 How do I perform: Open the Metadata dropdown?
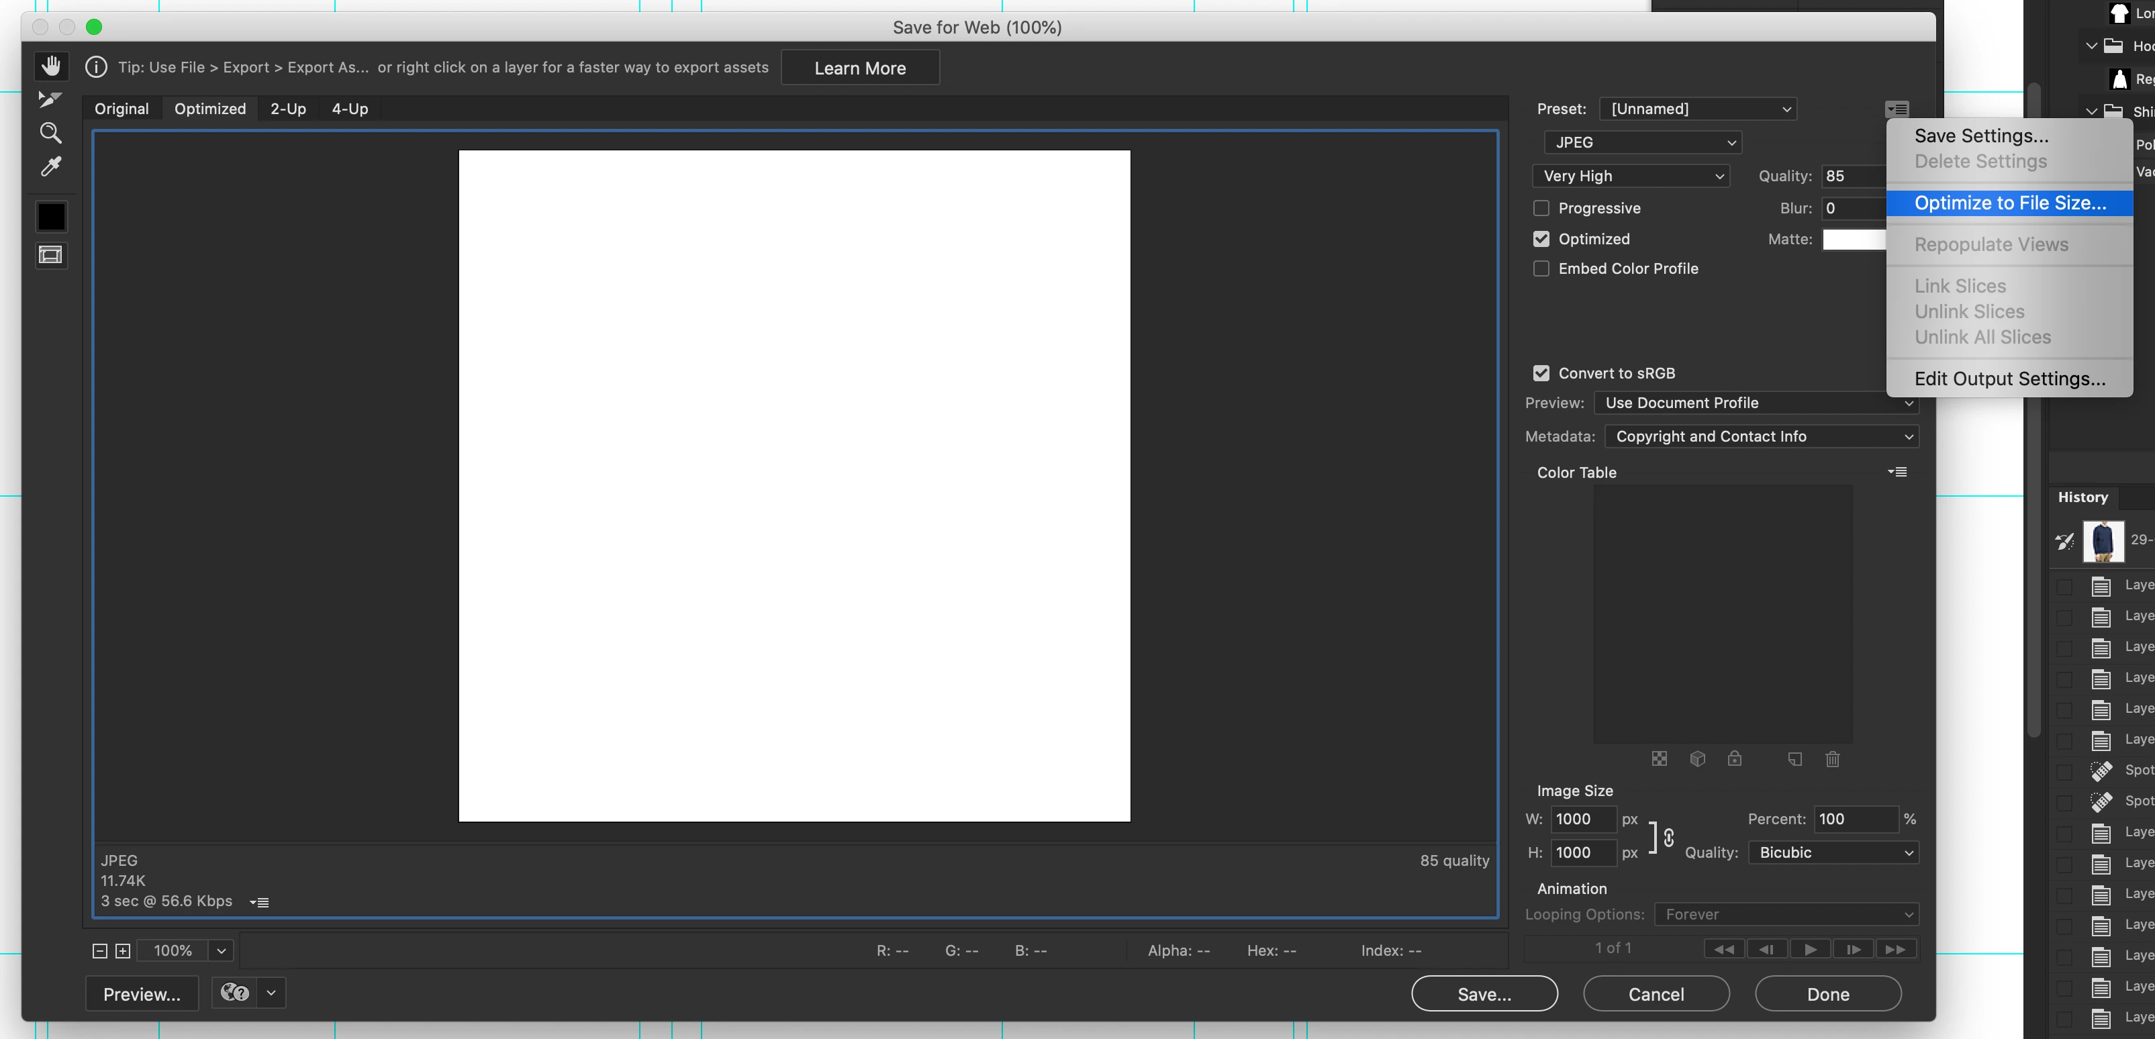pos(1761,437)
